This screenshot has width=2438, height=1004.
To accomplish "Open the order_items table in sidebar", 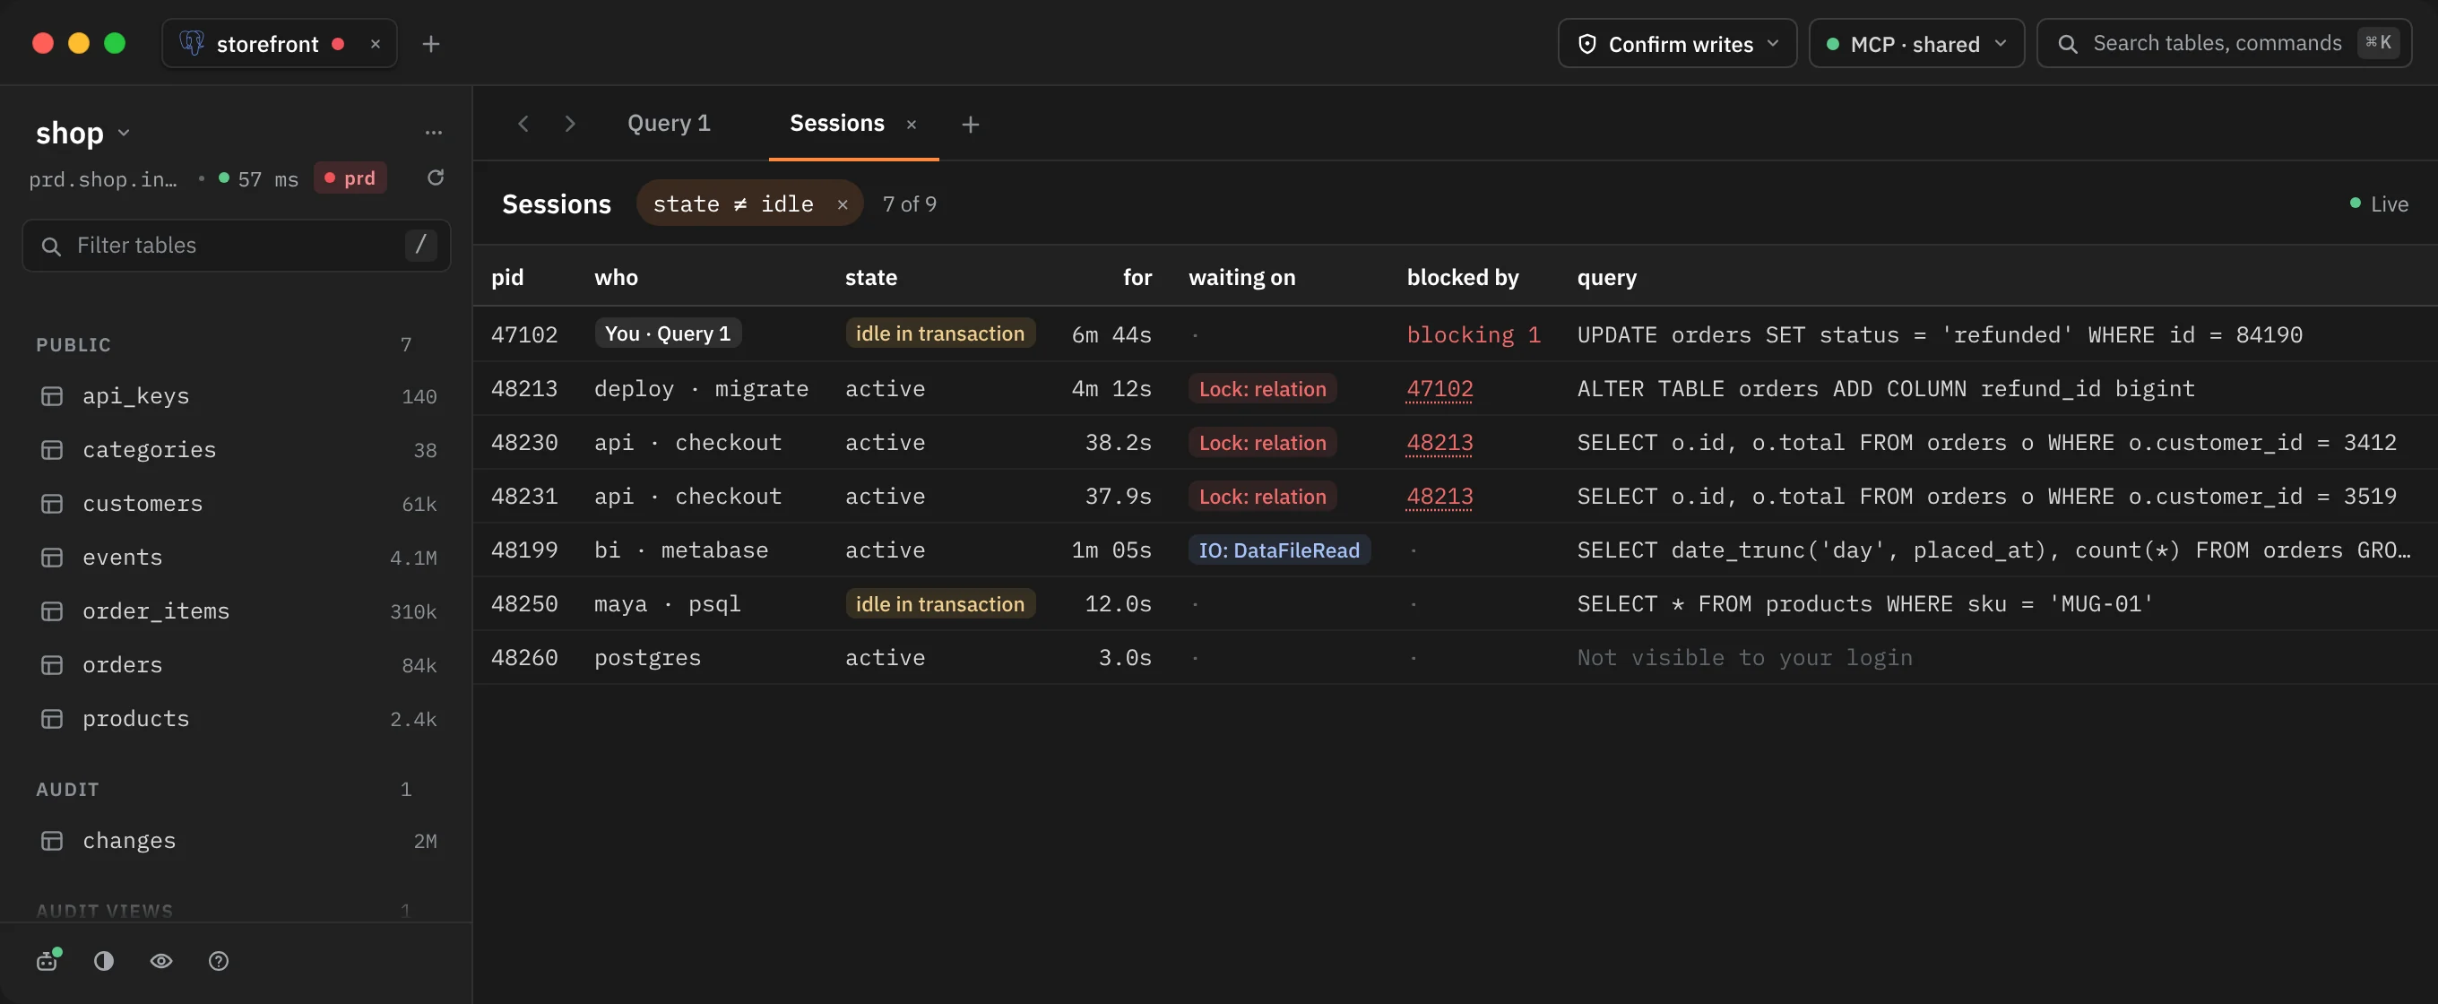I will 237,611.
